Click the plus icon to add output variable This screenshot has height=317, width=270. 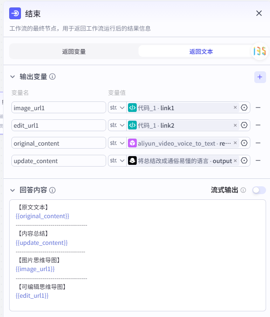pos(260,77)
